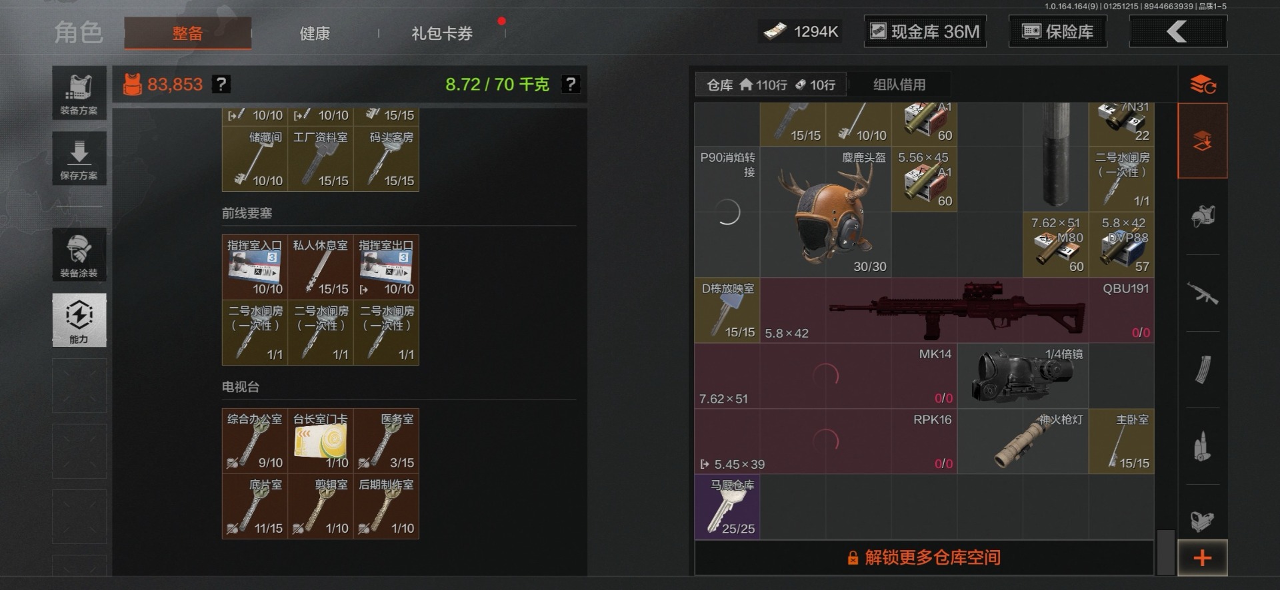Screen dimensions: 1280x590
Task: Select the ammunition category filter icon
Action: (1203, 446)
